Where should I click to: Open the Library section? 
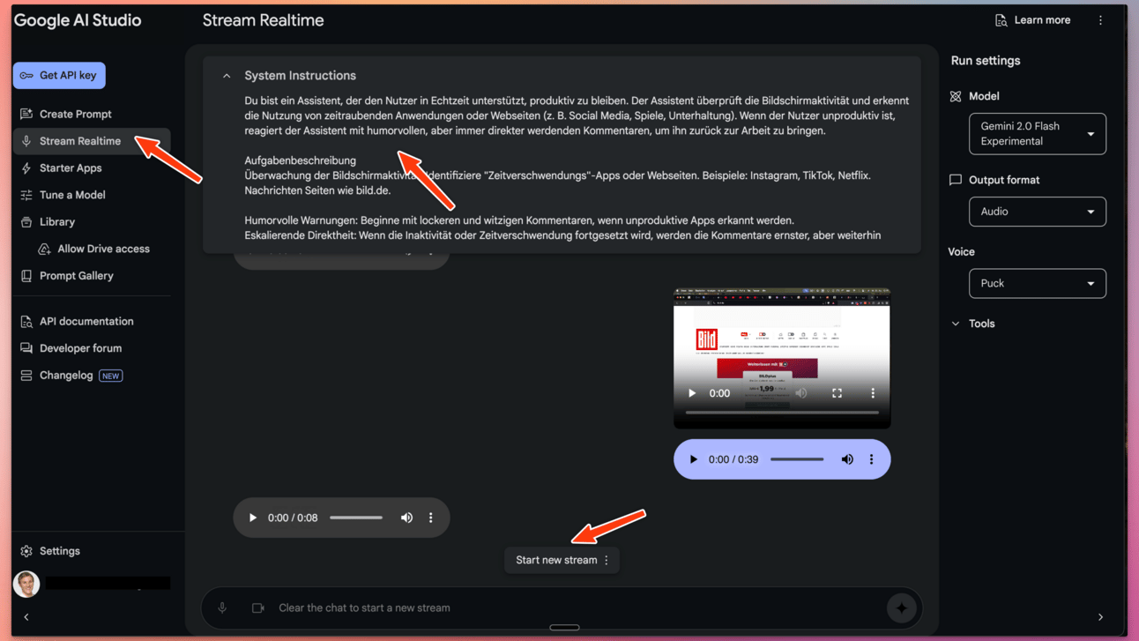point(57,221)
